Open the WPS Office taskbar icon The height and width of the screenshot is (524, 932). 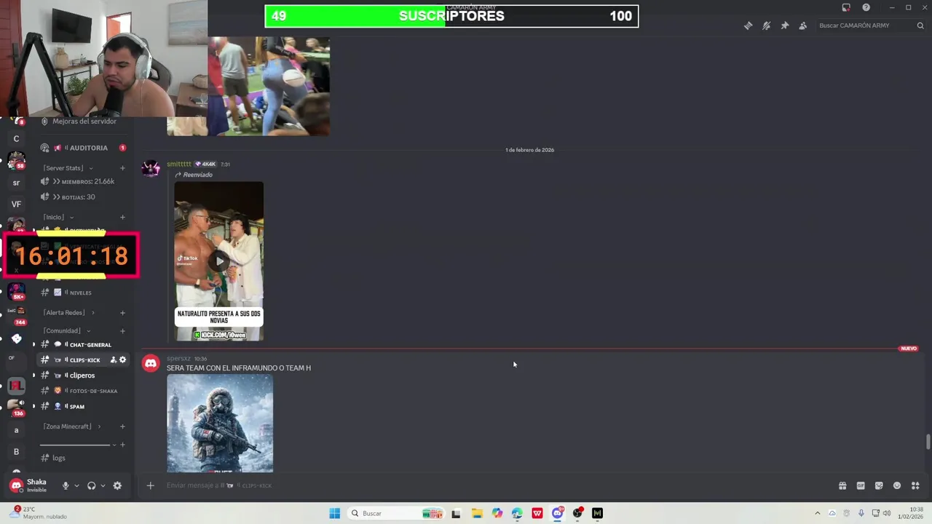[x=537, y=513]
